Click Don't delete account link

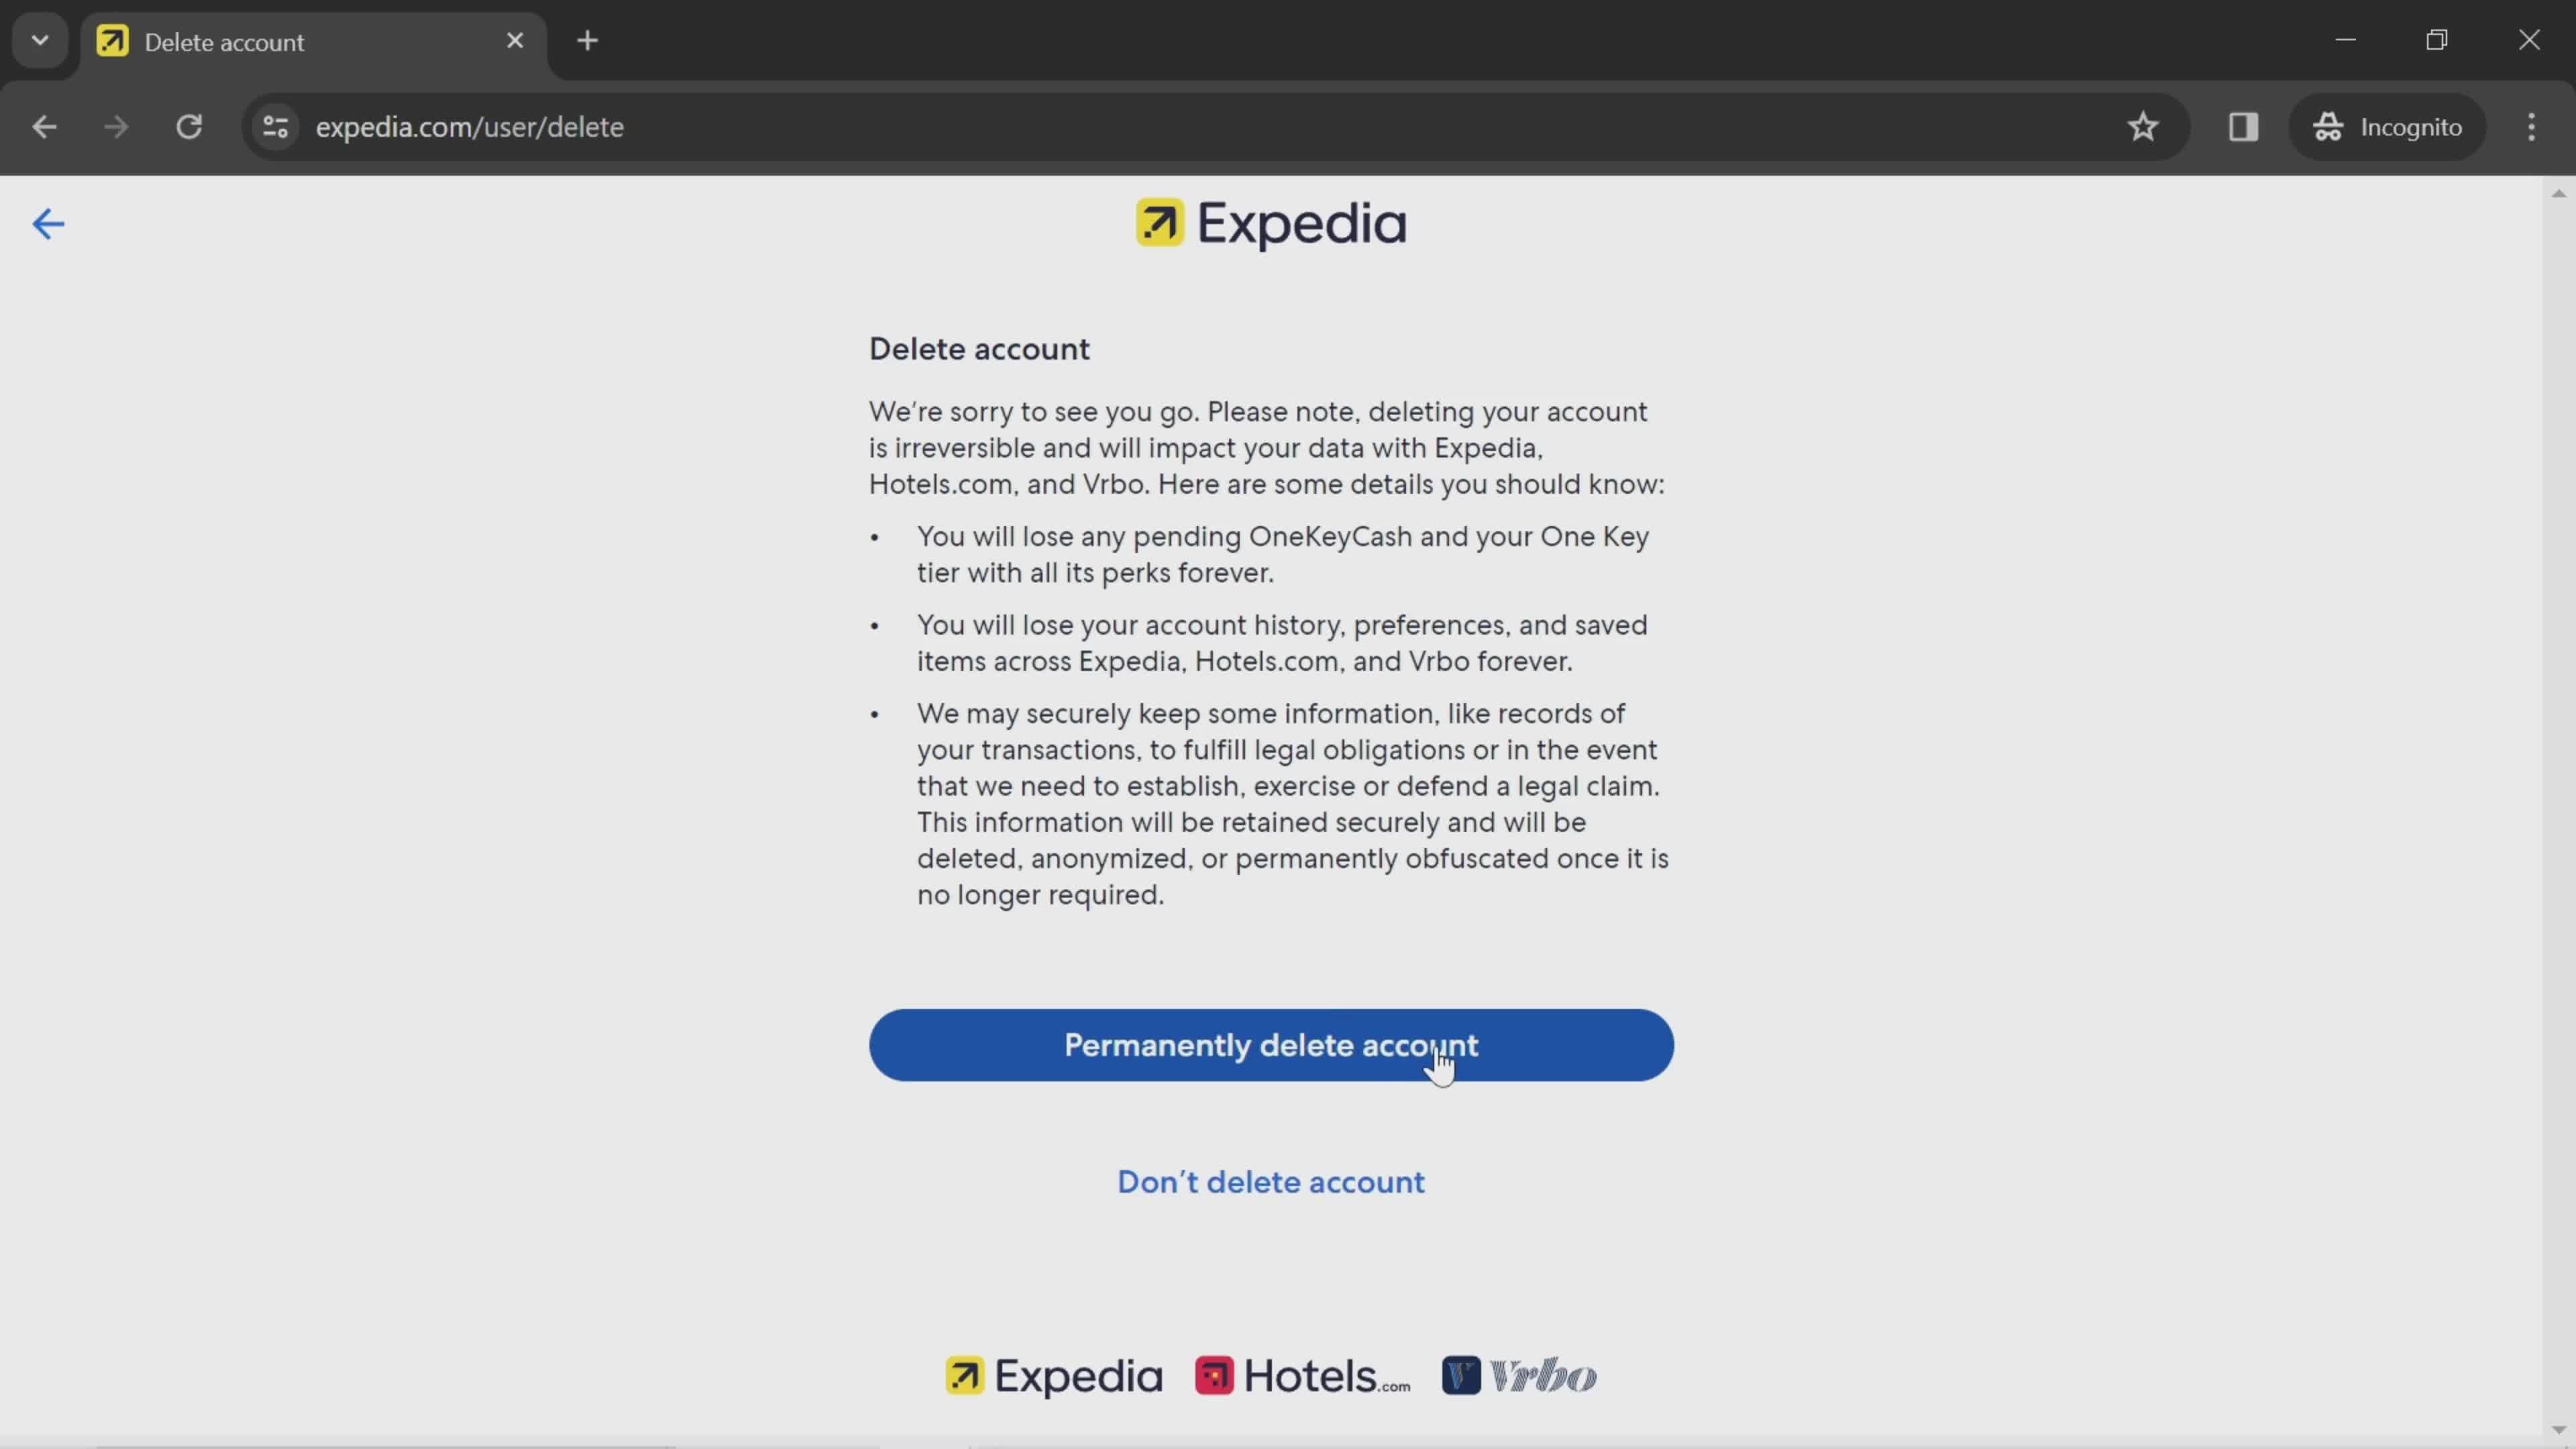(1271, 1182)
